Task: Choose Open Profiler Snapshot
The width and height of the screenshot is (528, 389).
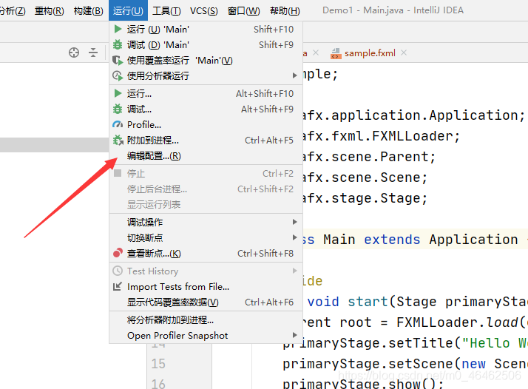Action: (177, 336)
